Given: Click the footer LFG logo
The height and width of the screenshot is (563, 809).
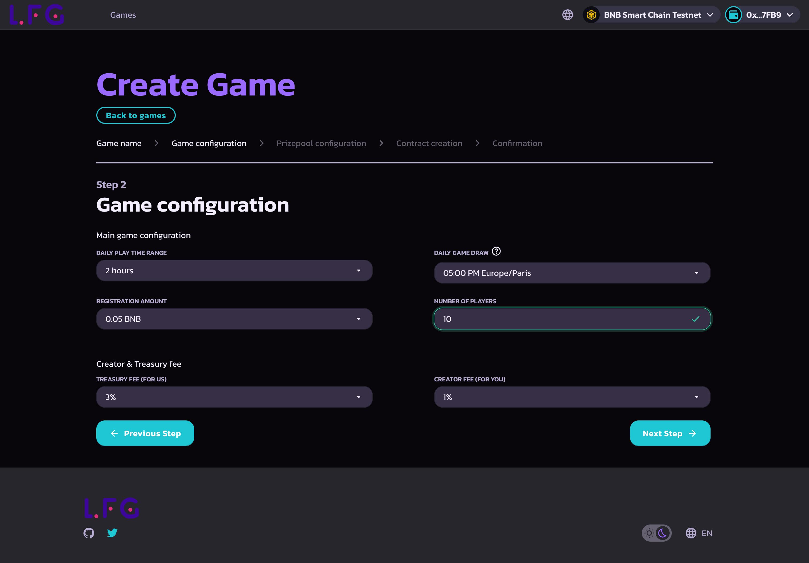Looking at the screenshot, I should tap(112, 508).
